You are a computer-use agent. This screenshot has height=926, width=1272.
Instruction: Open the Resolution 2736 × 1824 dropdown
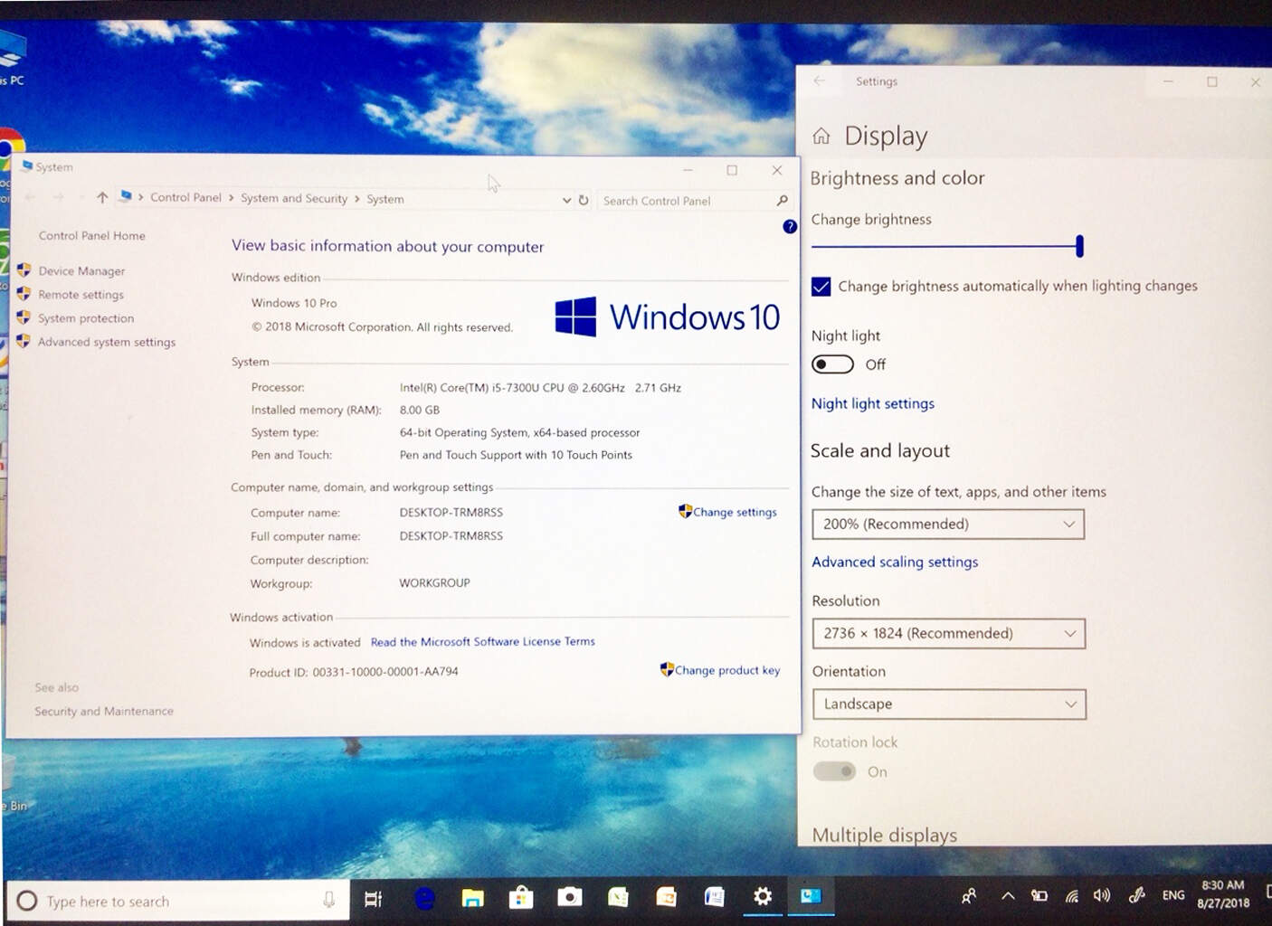(x=948, y=634)
